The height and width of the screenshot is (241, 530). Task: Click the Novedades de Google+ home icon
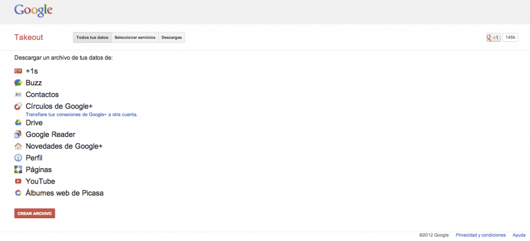pos(18,146)
